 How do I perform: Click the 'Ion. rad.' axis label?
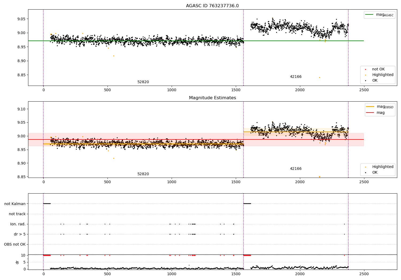point(18,224)
